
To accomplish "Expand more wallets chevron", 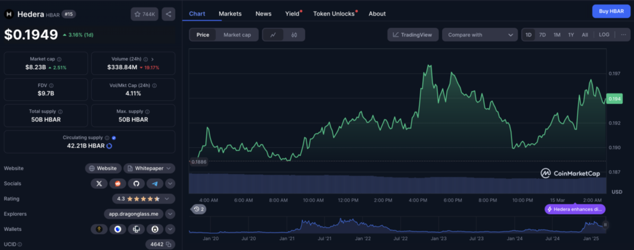I will click(x=170, y=229).
